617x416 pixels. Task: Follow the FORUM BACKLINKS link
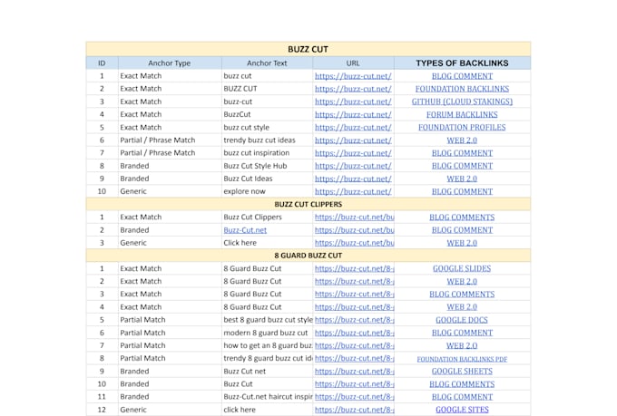[462, 114]
